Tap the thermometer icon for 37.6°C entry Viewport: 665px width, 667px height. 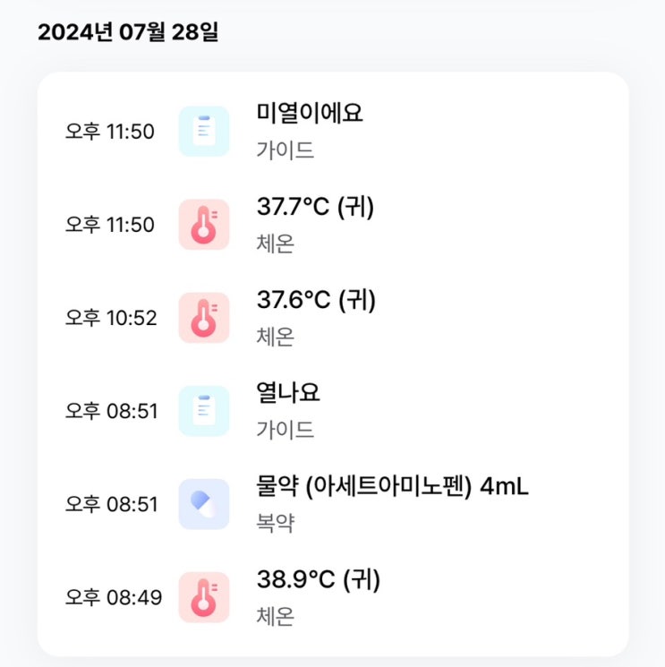click(204, 318)
